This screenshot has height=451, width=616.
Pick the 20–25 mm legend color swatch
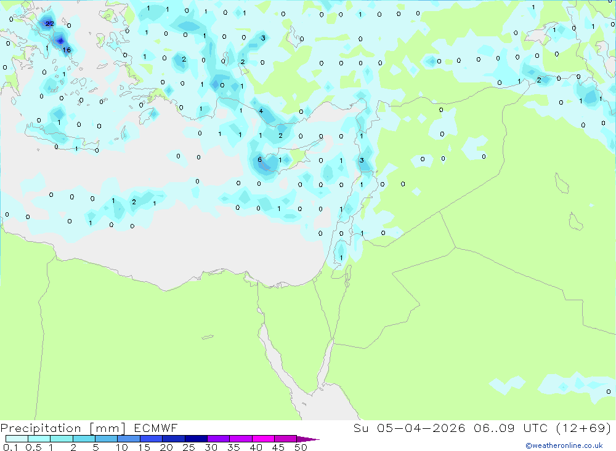[174, 439]
